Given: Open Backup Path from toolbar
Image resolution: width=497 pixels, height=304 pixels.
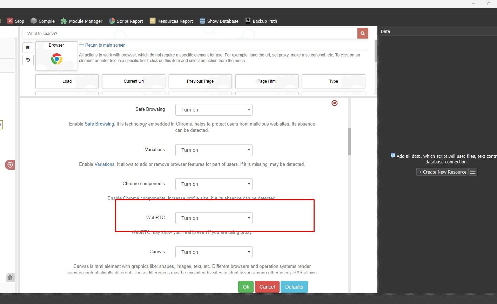Looking at the screenshot, I should [x=248, y=21].
